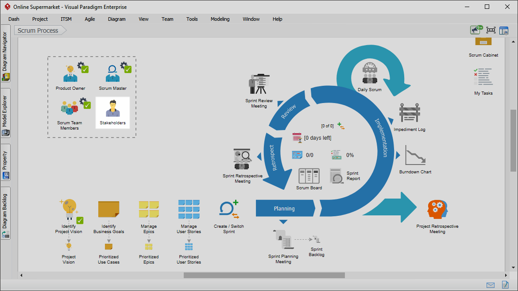
Task: Open Sprint Review Meeting icon
Action: coord(259,84)
